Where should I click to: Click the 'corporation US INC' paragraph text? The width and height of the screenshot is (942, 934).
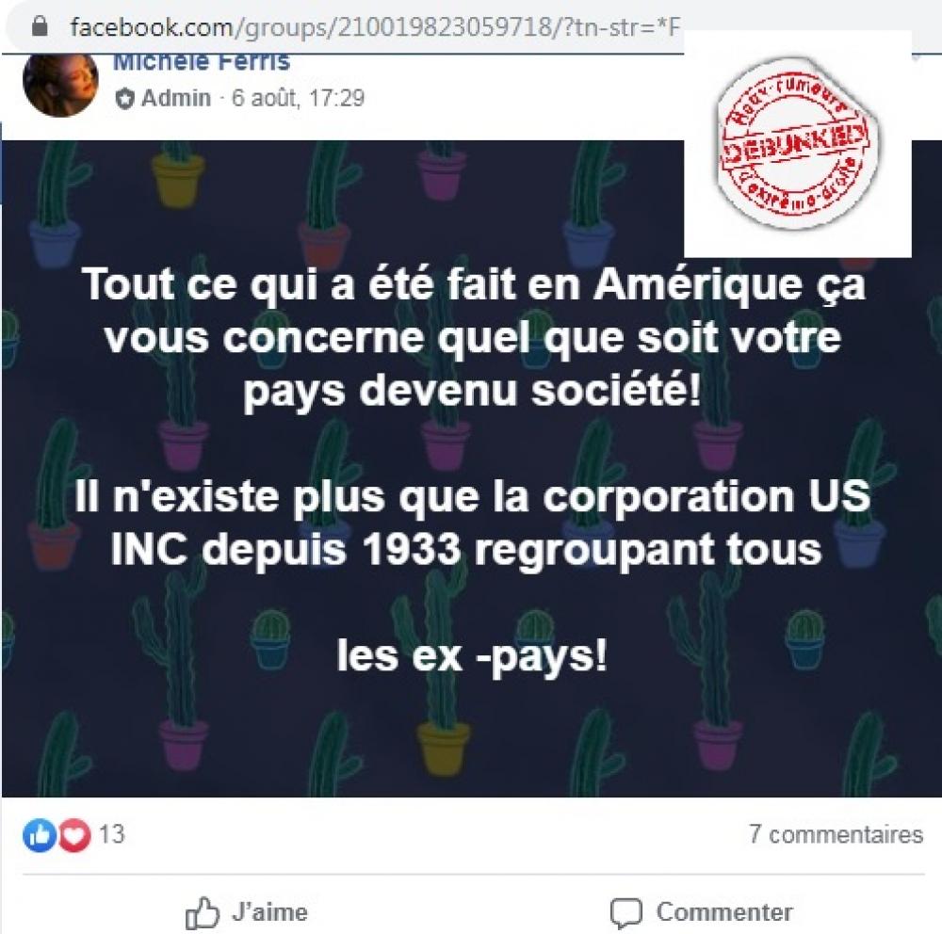(473, 523)
